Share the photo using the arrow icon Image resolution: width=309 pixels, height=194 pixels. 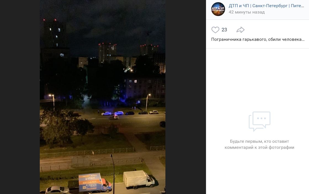point(241,30)
